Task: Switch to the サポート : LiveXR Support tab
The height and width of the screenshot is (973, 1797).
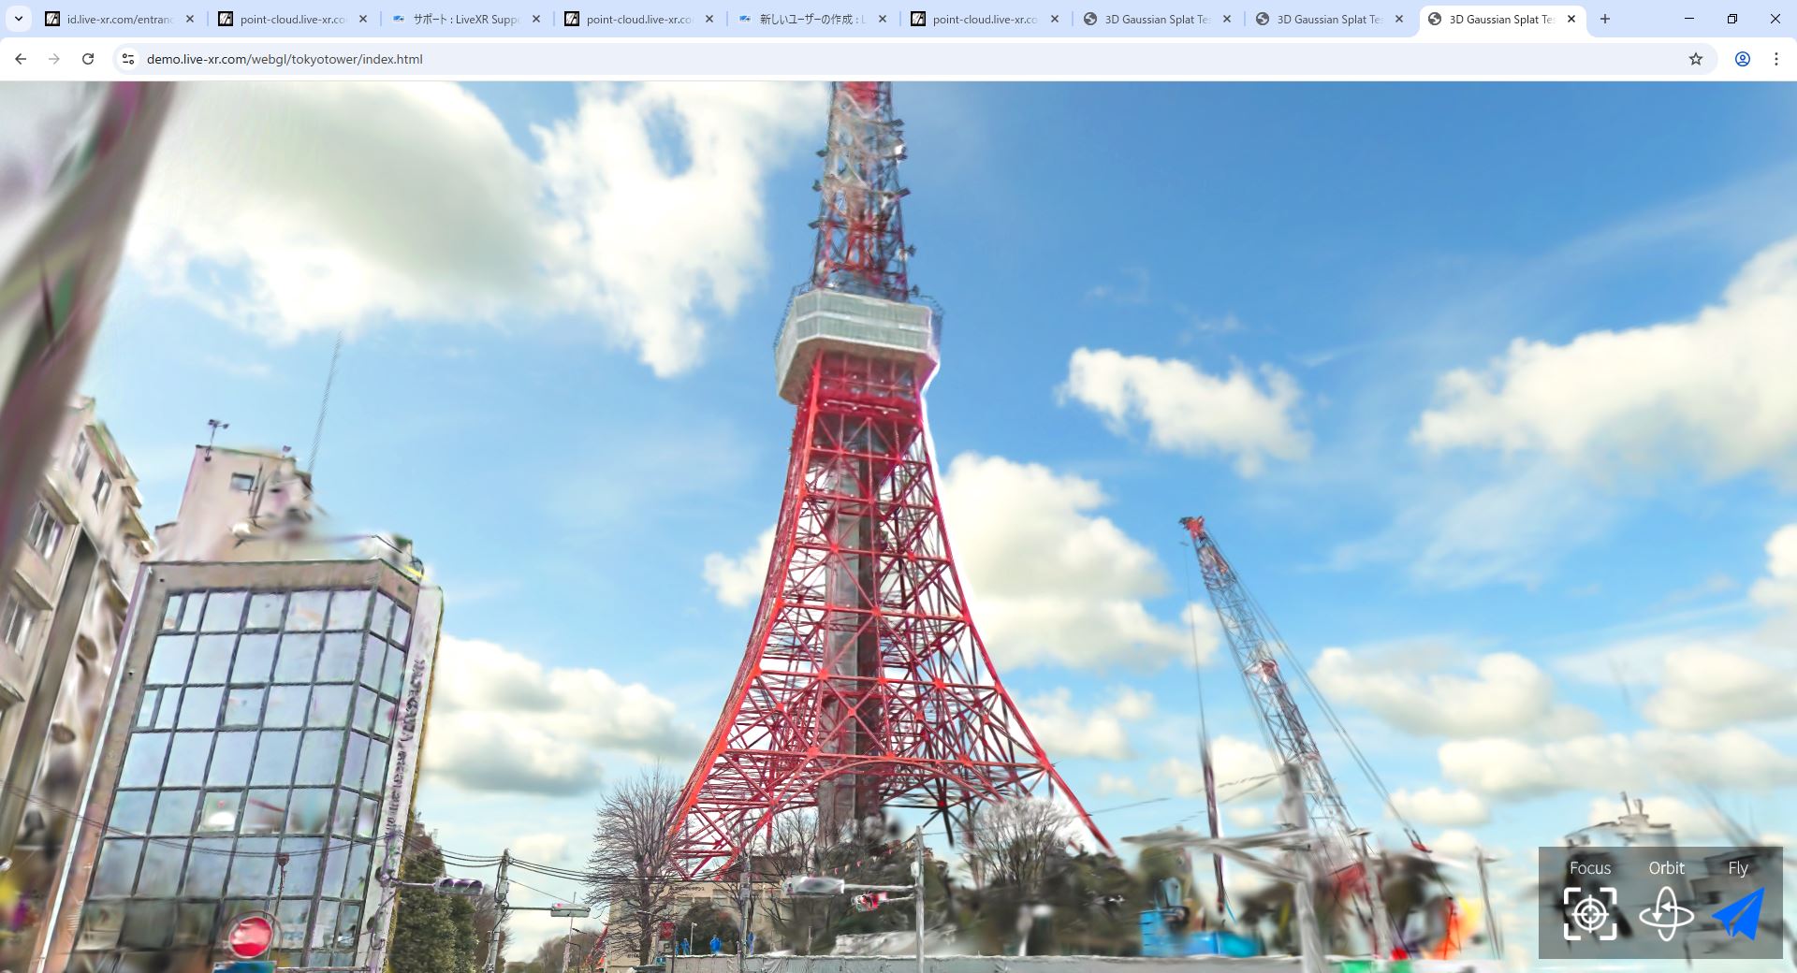Action: pyautogui.click(x=459, y=19)
